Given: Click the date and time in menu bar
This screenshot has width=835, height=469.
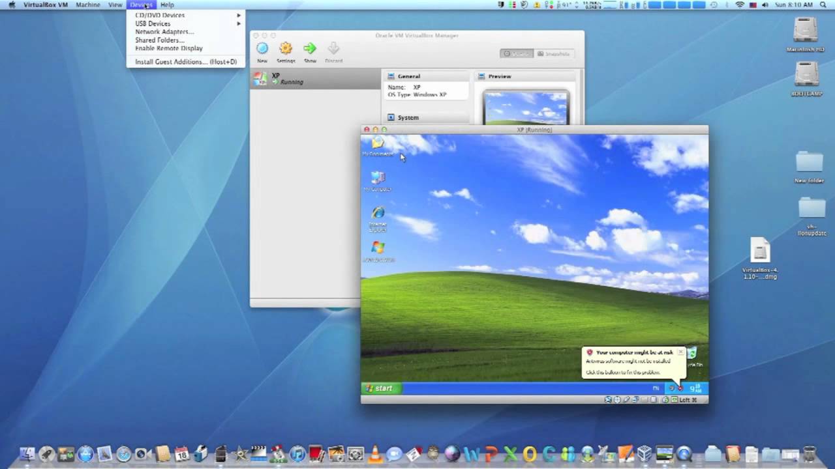Looking at the screenshot, I should click(x=793, y=5).
